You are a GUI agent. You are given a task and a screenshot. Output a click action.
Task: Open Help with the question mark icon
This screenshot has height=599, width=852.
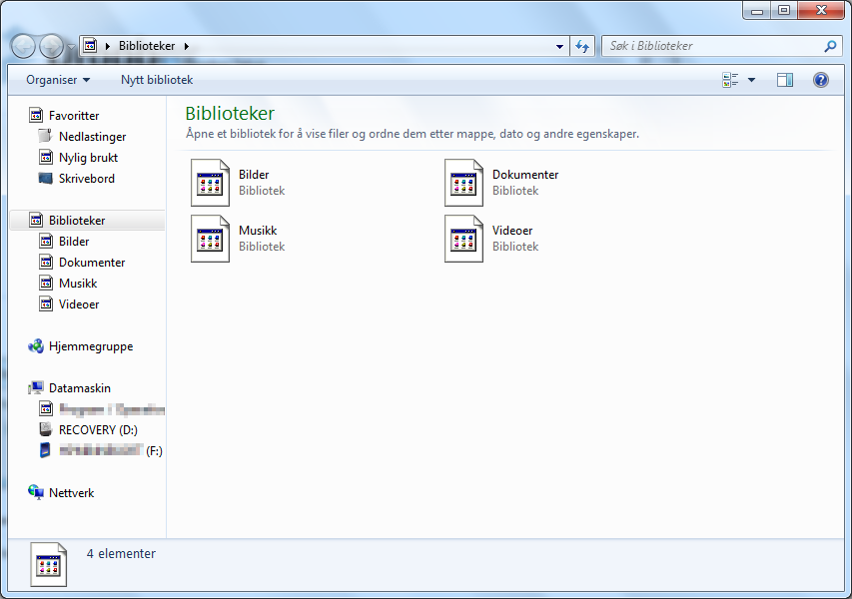point(820,80)
